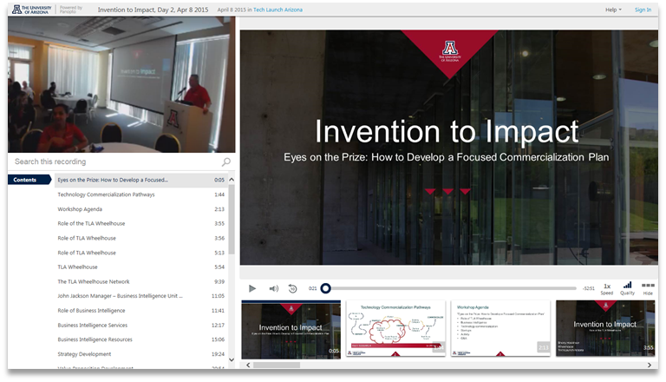The height and width of the screenshot is (382, 666).
Task: Click the recording title Invention to Impact, Day 2
Action: tap(153, 10)
